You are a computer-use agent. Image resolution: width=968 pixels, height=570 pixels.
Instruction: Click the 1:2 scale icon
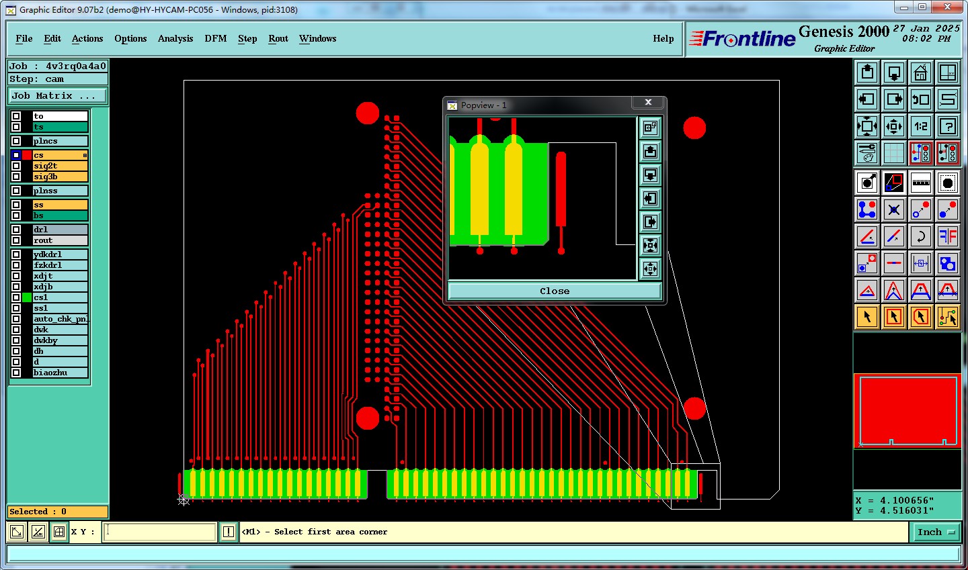click(921, 126)
